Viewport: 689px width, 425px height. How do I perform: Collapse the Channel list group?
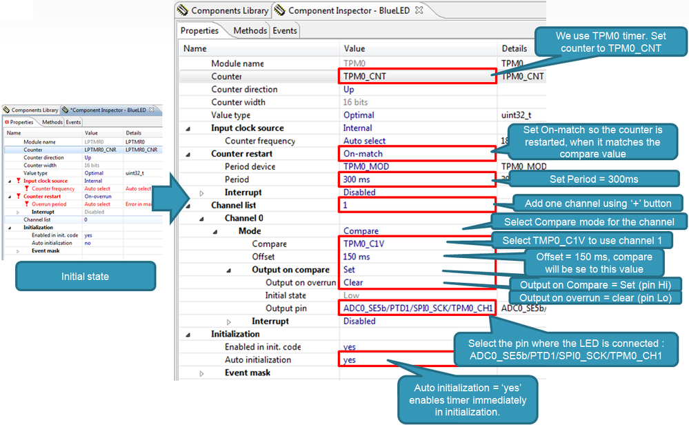tap(188, 206)
